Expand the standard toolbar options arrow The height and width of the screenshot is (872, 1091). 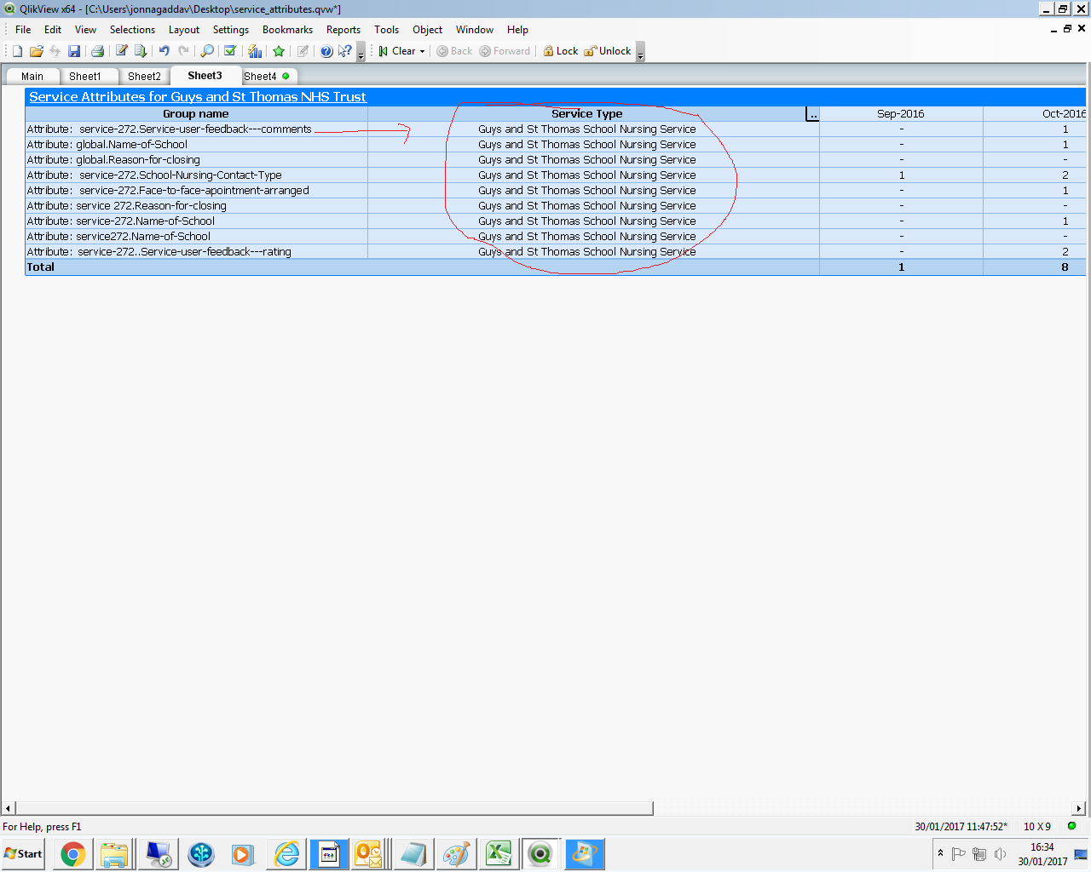(361, 52)
